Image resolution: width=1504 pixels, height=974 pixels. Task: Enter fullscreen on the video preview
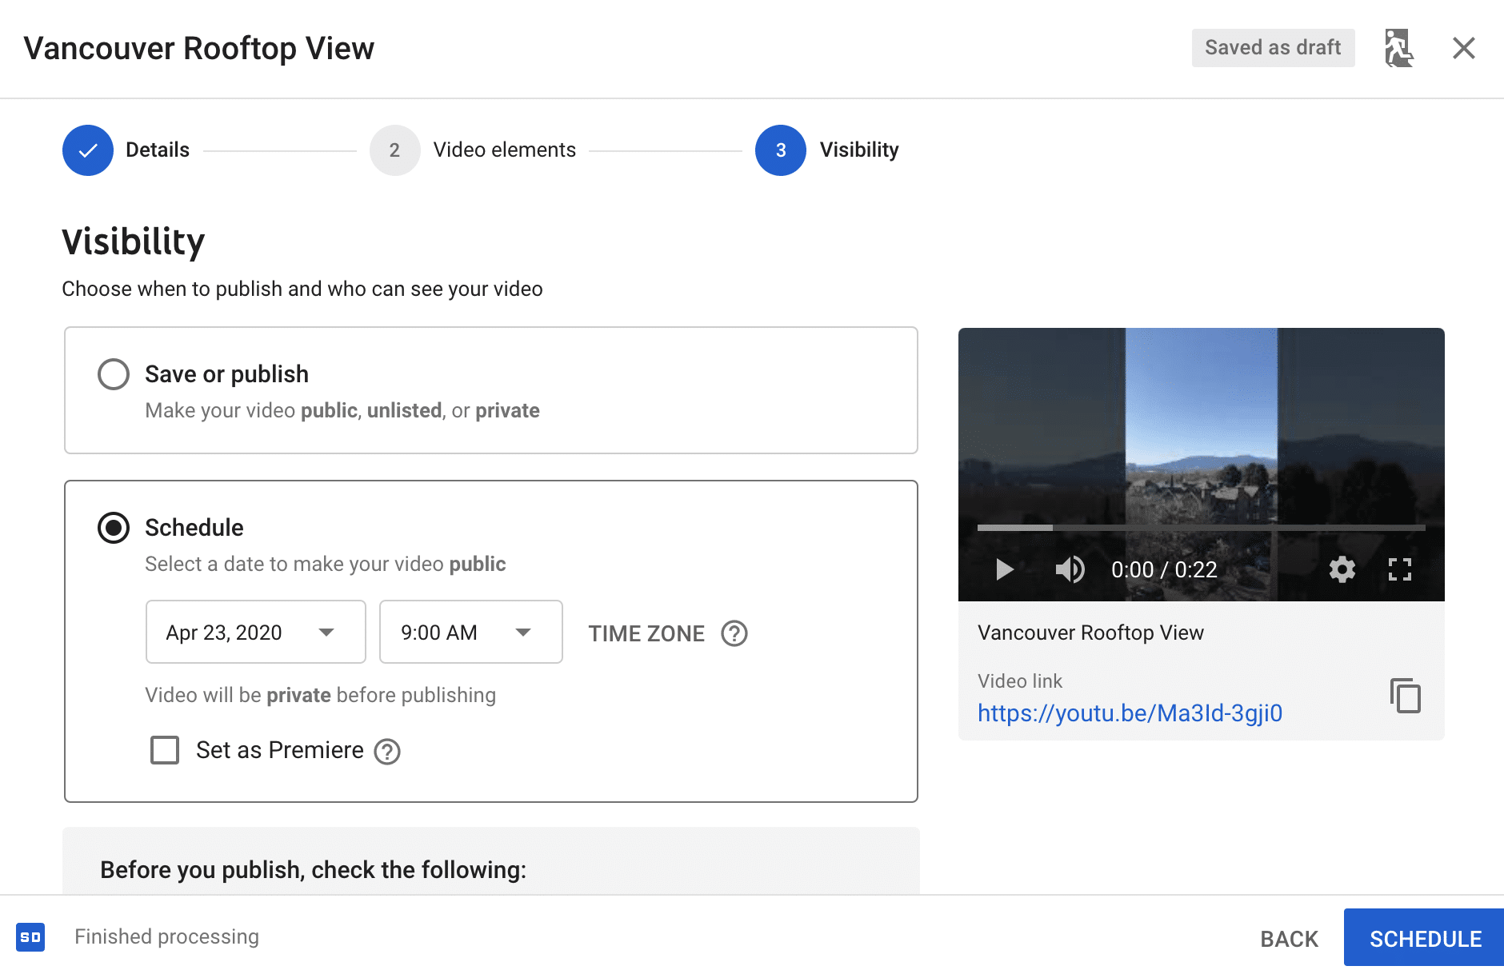click(1400, 569)
